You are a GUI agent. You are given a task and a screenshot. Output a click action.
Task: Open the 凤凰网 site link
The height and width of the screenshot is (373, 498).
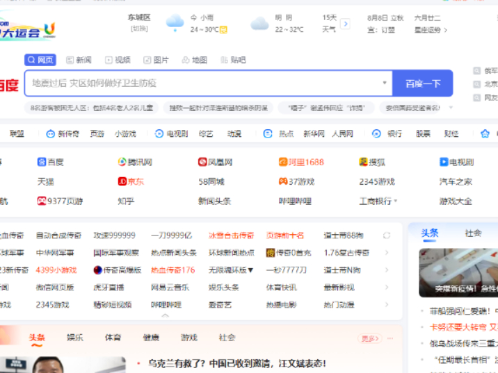[x=216, y=162]
